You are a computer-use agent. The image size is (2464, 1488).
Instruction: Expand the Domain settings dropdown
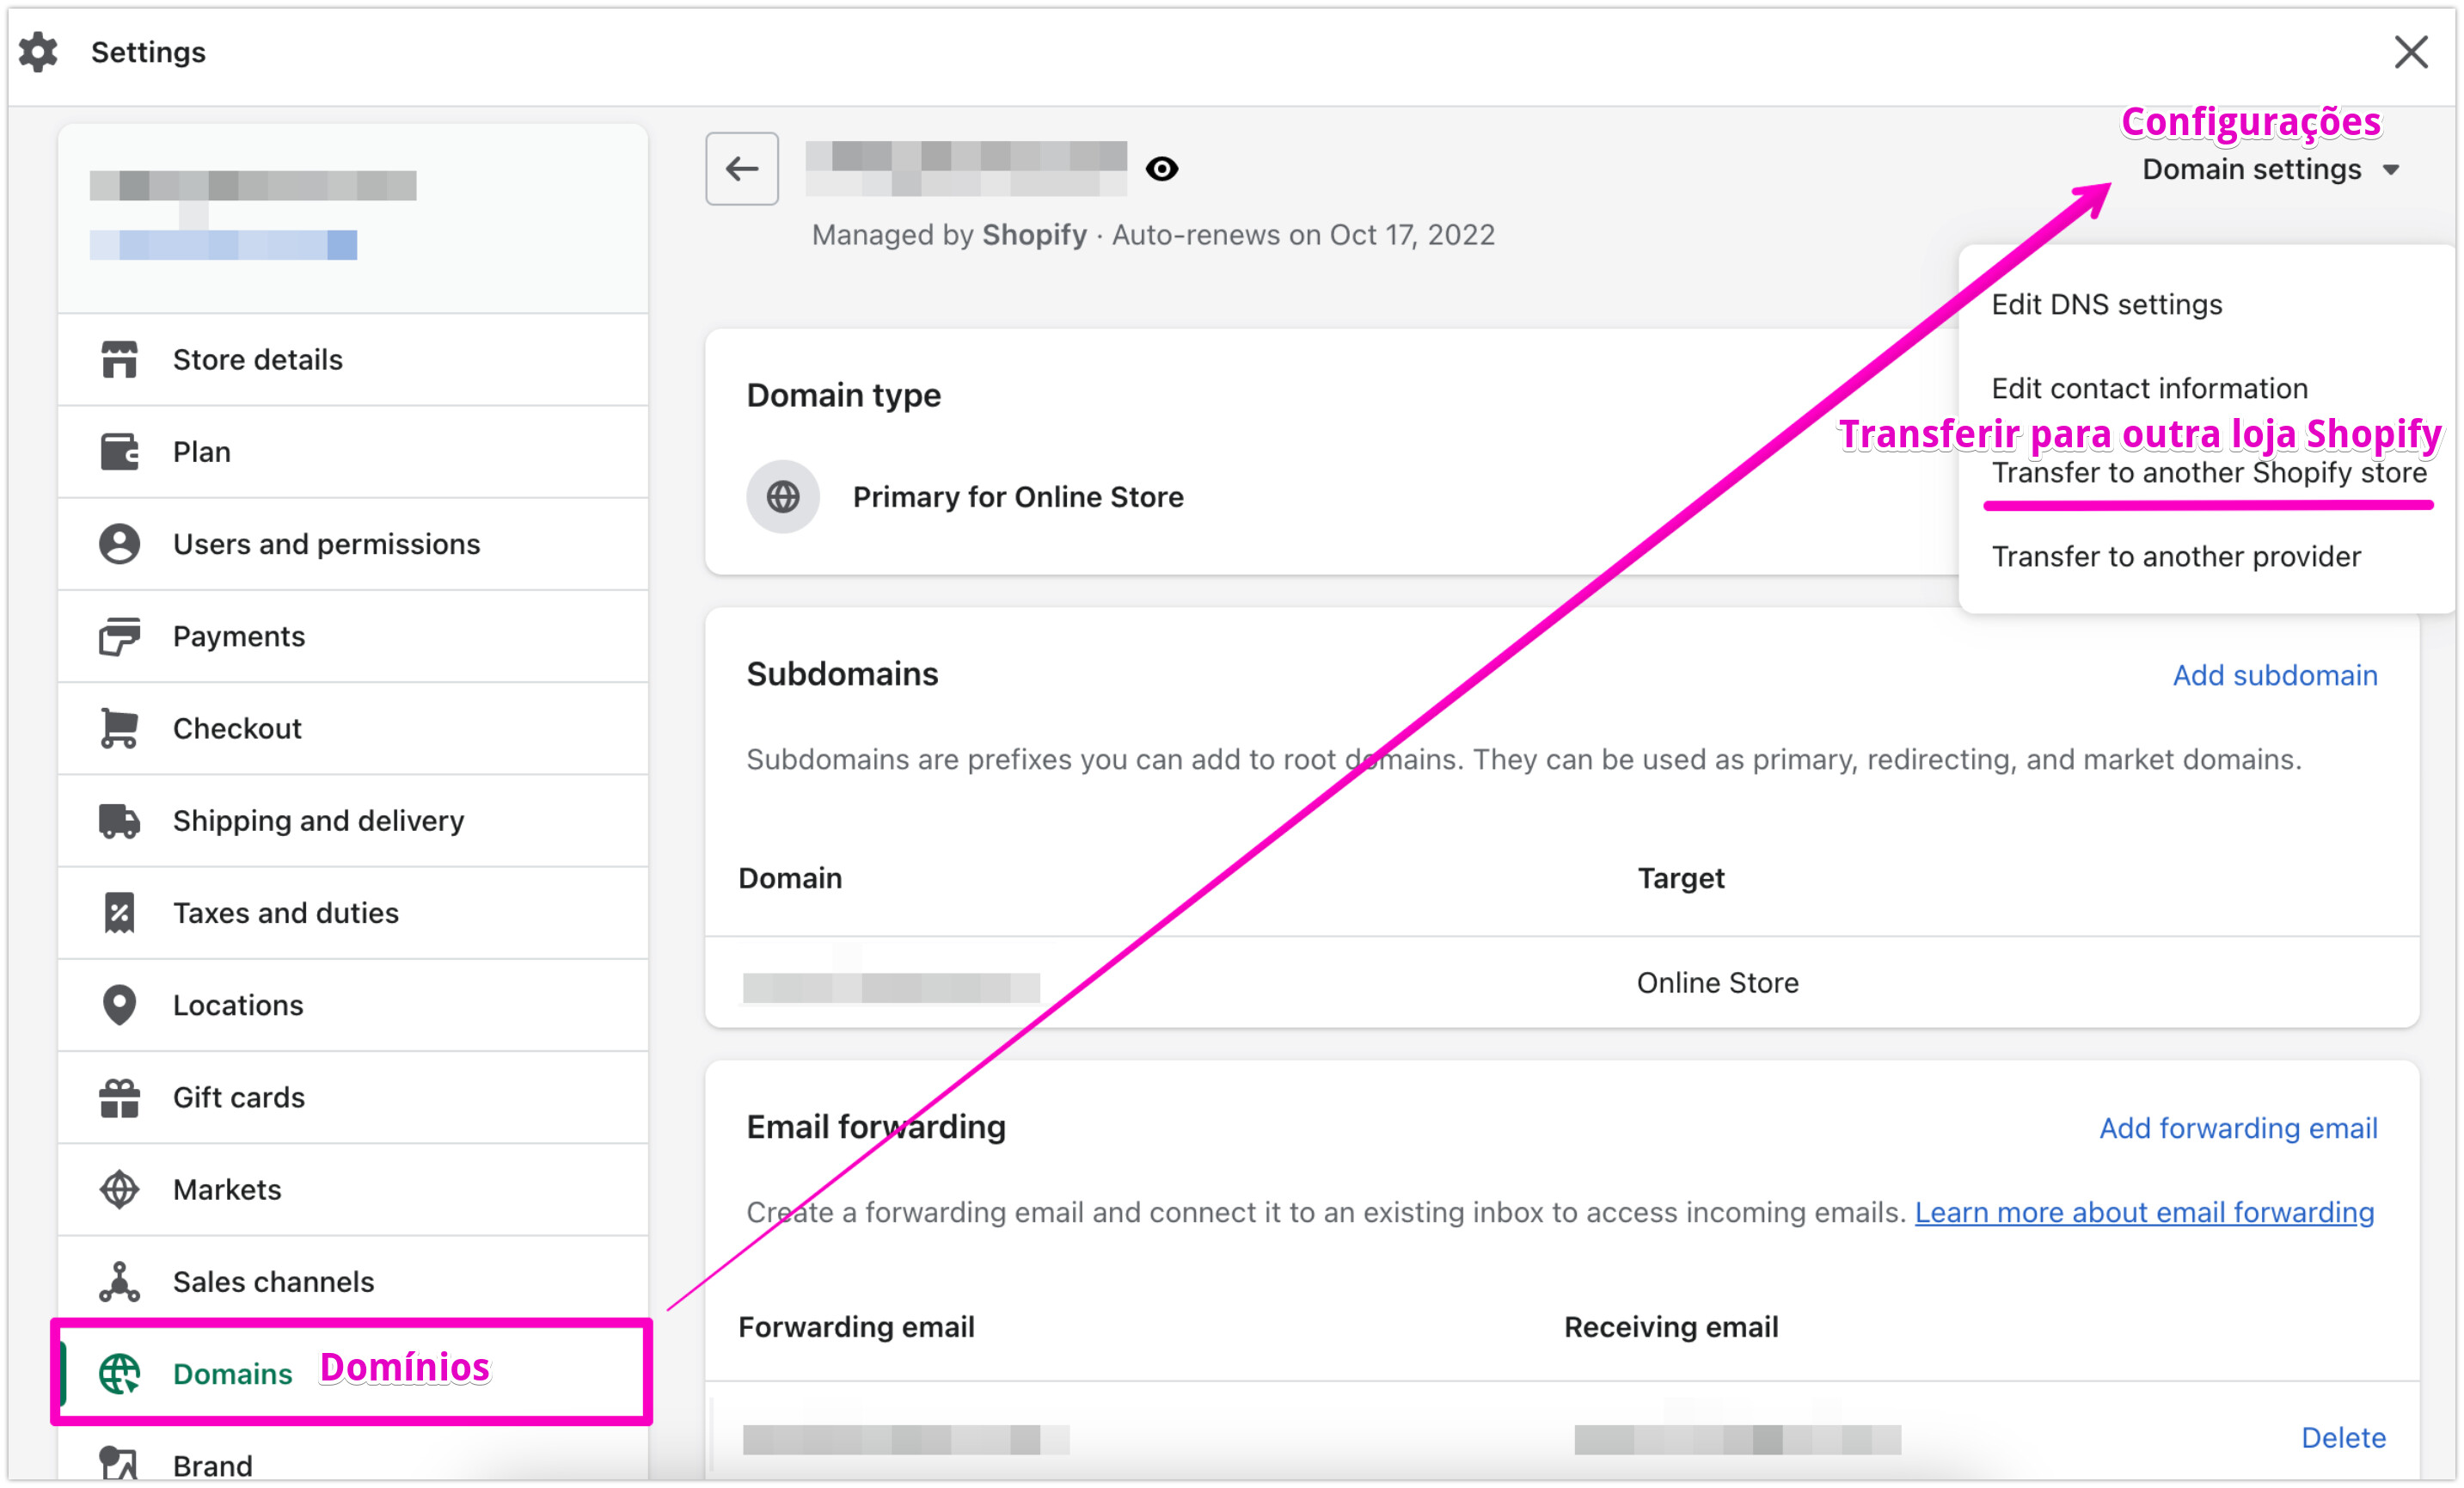[2251, 170]
